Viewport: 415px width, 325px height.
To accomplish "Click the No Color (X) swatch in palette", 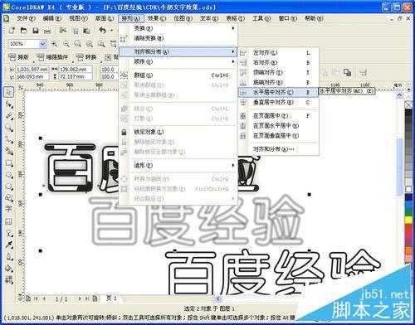I will (x=408, y=105).
